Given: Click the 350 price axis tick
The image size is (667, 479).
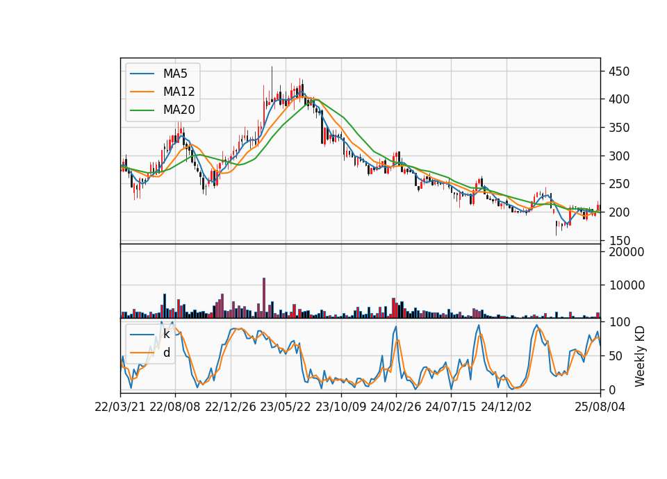Looking at the screenshot, I should point(619,128).
